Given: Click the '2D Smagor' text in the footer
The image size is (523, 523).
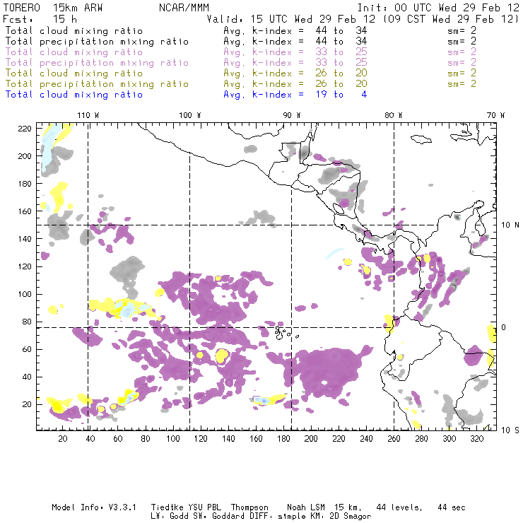Looking at the screenshot, I should coord(351,517).
